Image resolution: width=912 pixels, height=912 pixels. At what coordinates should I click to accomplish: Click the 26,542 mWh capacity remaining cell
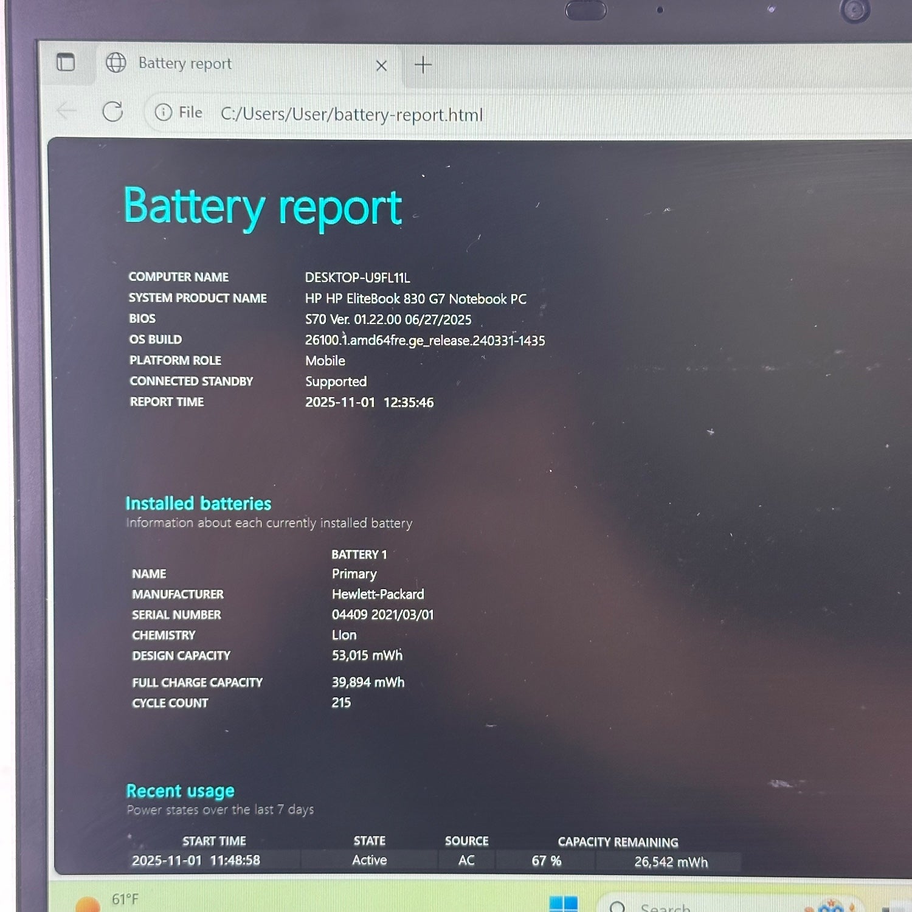671,862
